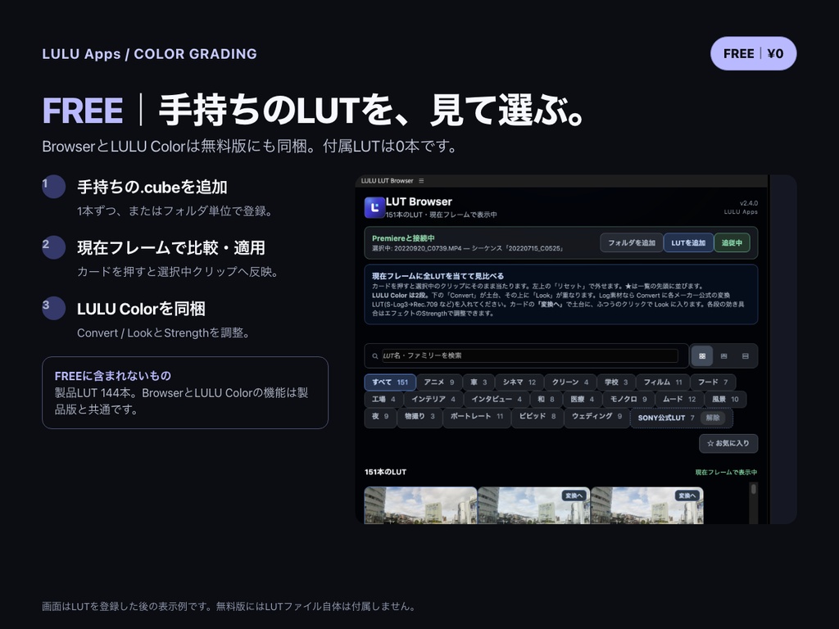Select the 物撮り 3 filter chip
Screen dimensions: 839x629
coord(419,416)
